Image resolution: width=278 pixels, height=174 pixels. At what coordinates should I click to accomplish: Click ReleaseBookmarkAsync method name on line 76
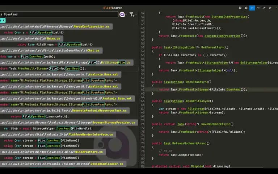tap(189, 143)
